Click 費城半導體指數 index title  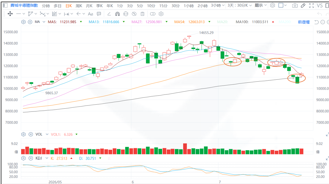24,5
